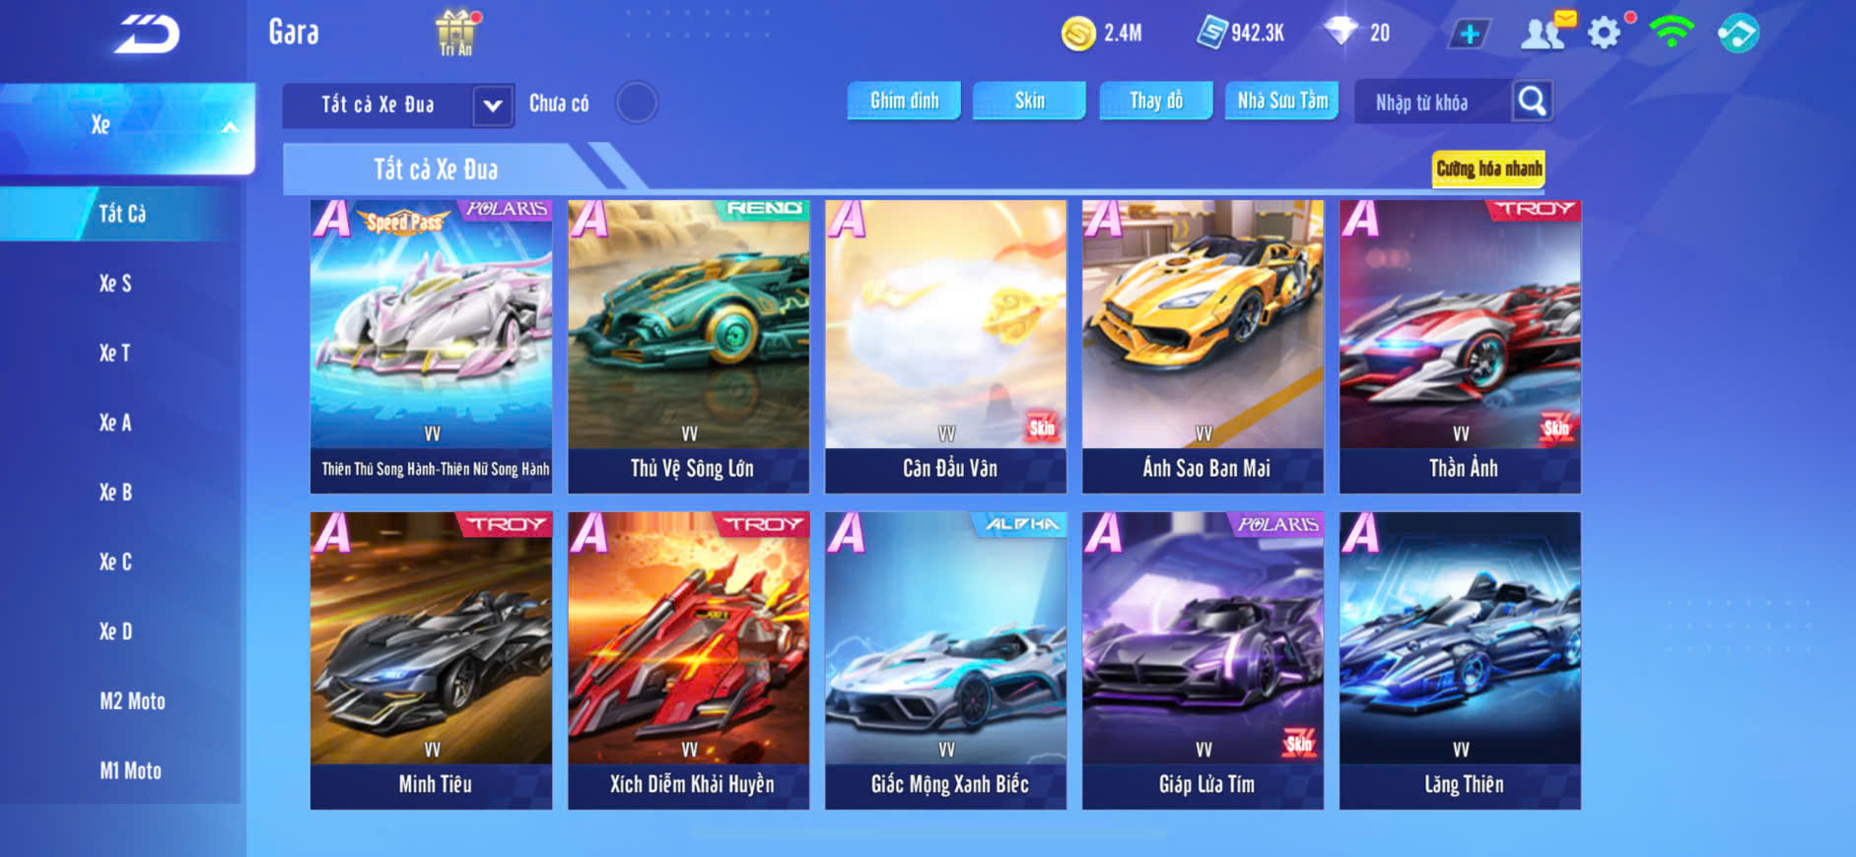
Task: Click the gold coin currency icon
Action: pyautogui.click(x=1078, y=33)
